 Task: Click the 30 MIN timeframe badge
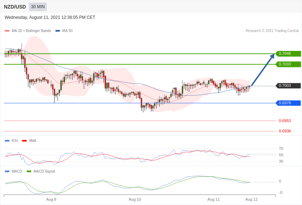(38, 7)
